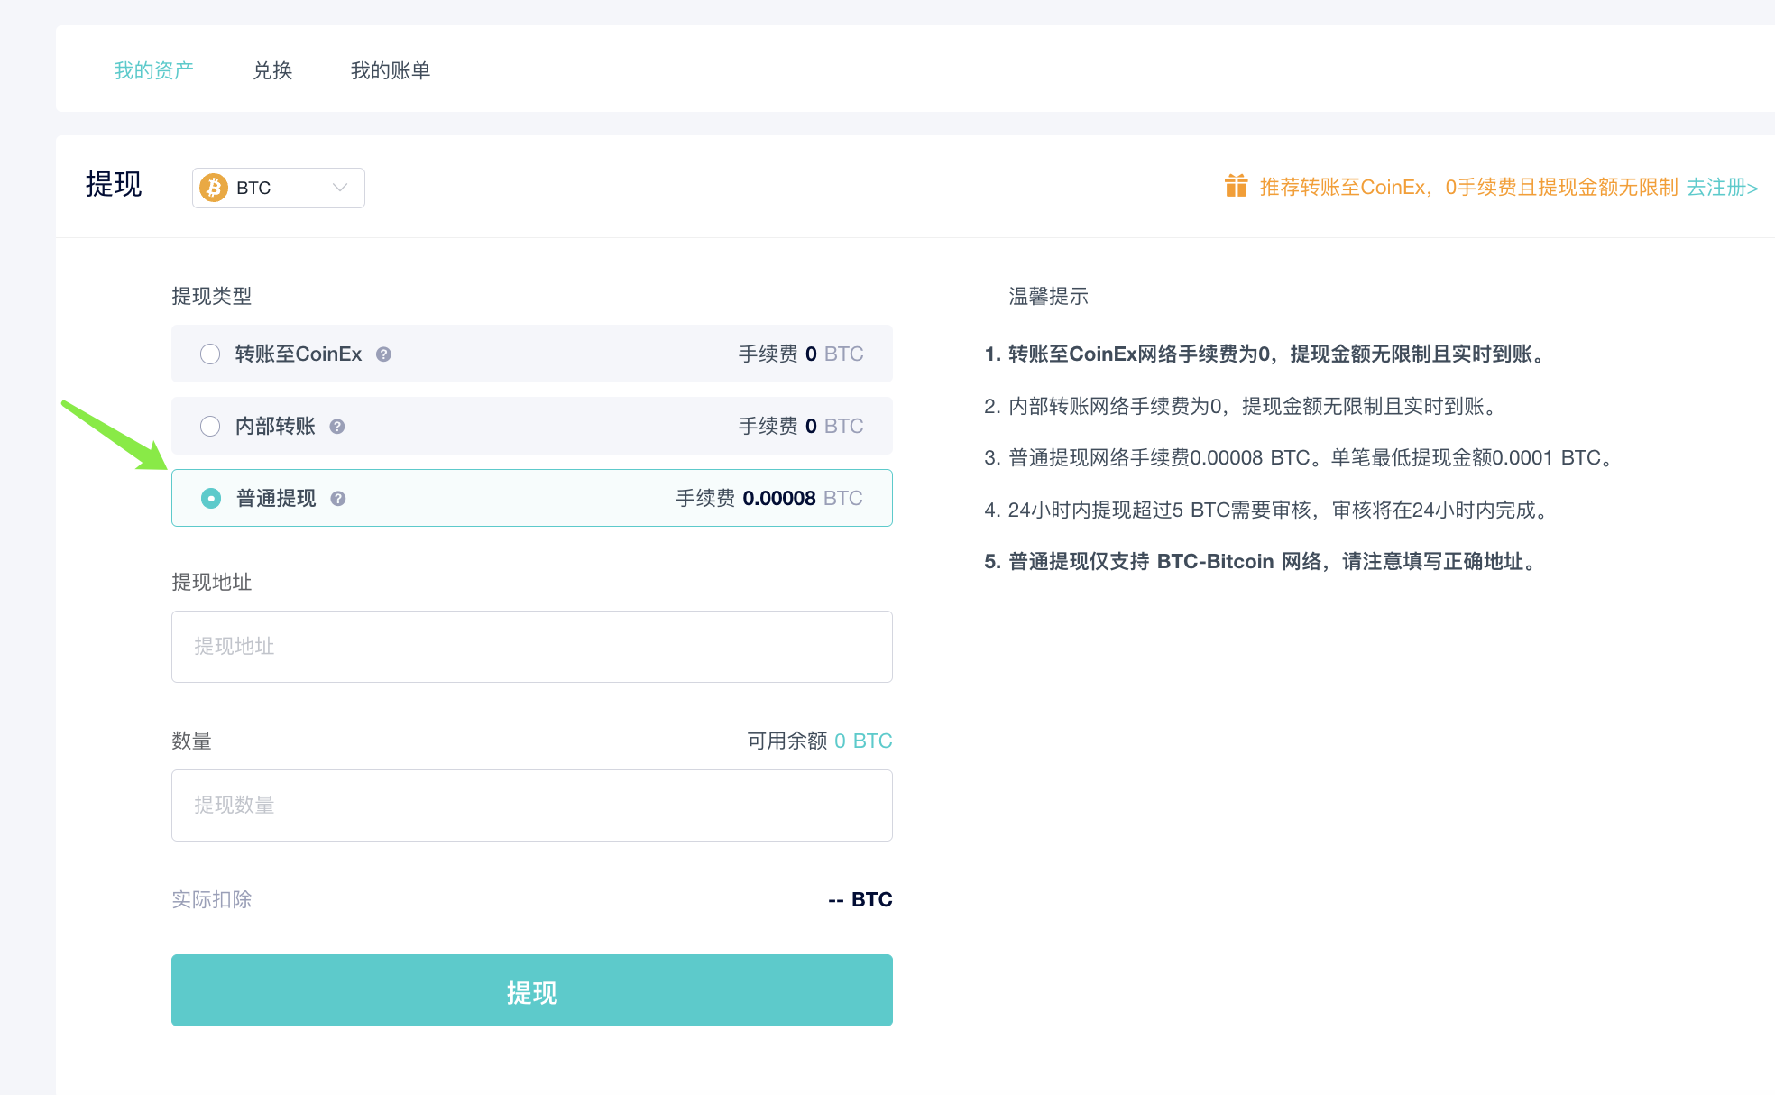Viewport: 1775px width, 1095px height.
Task: Click the 实际扣除 label
Action: point(212,900)
